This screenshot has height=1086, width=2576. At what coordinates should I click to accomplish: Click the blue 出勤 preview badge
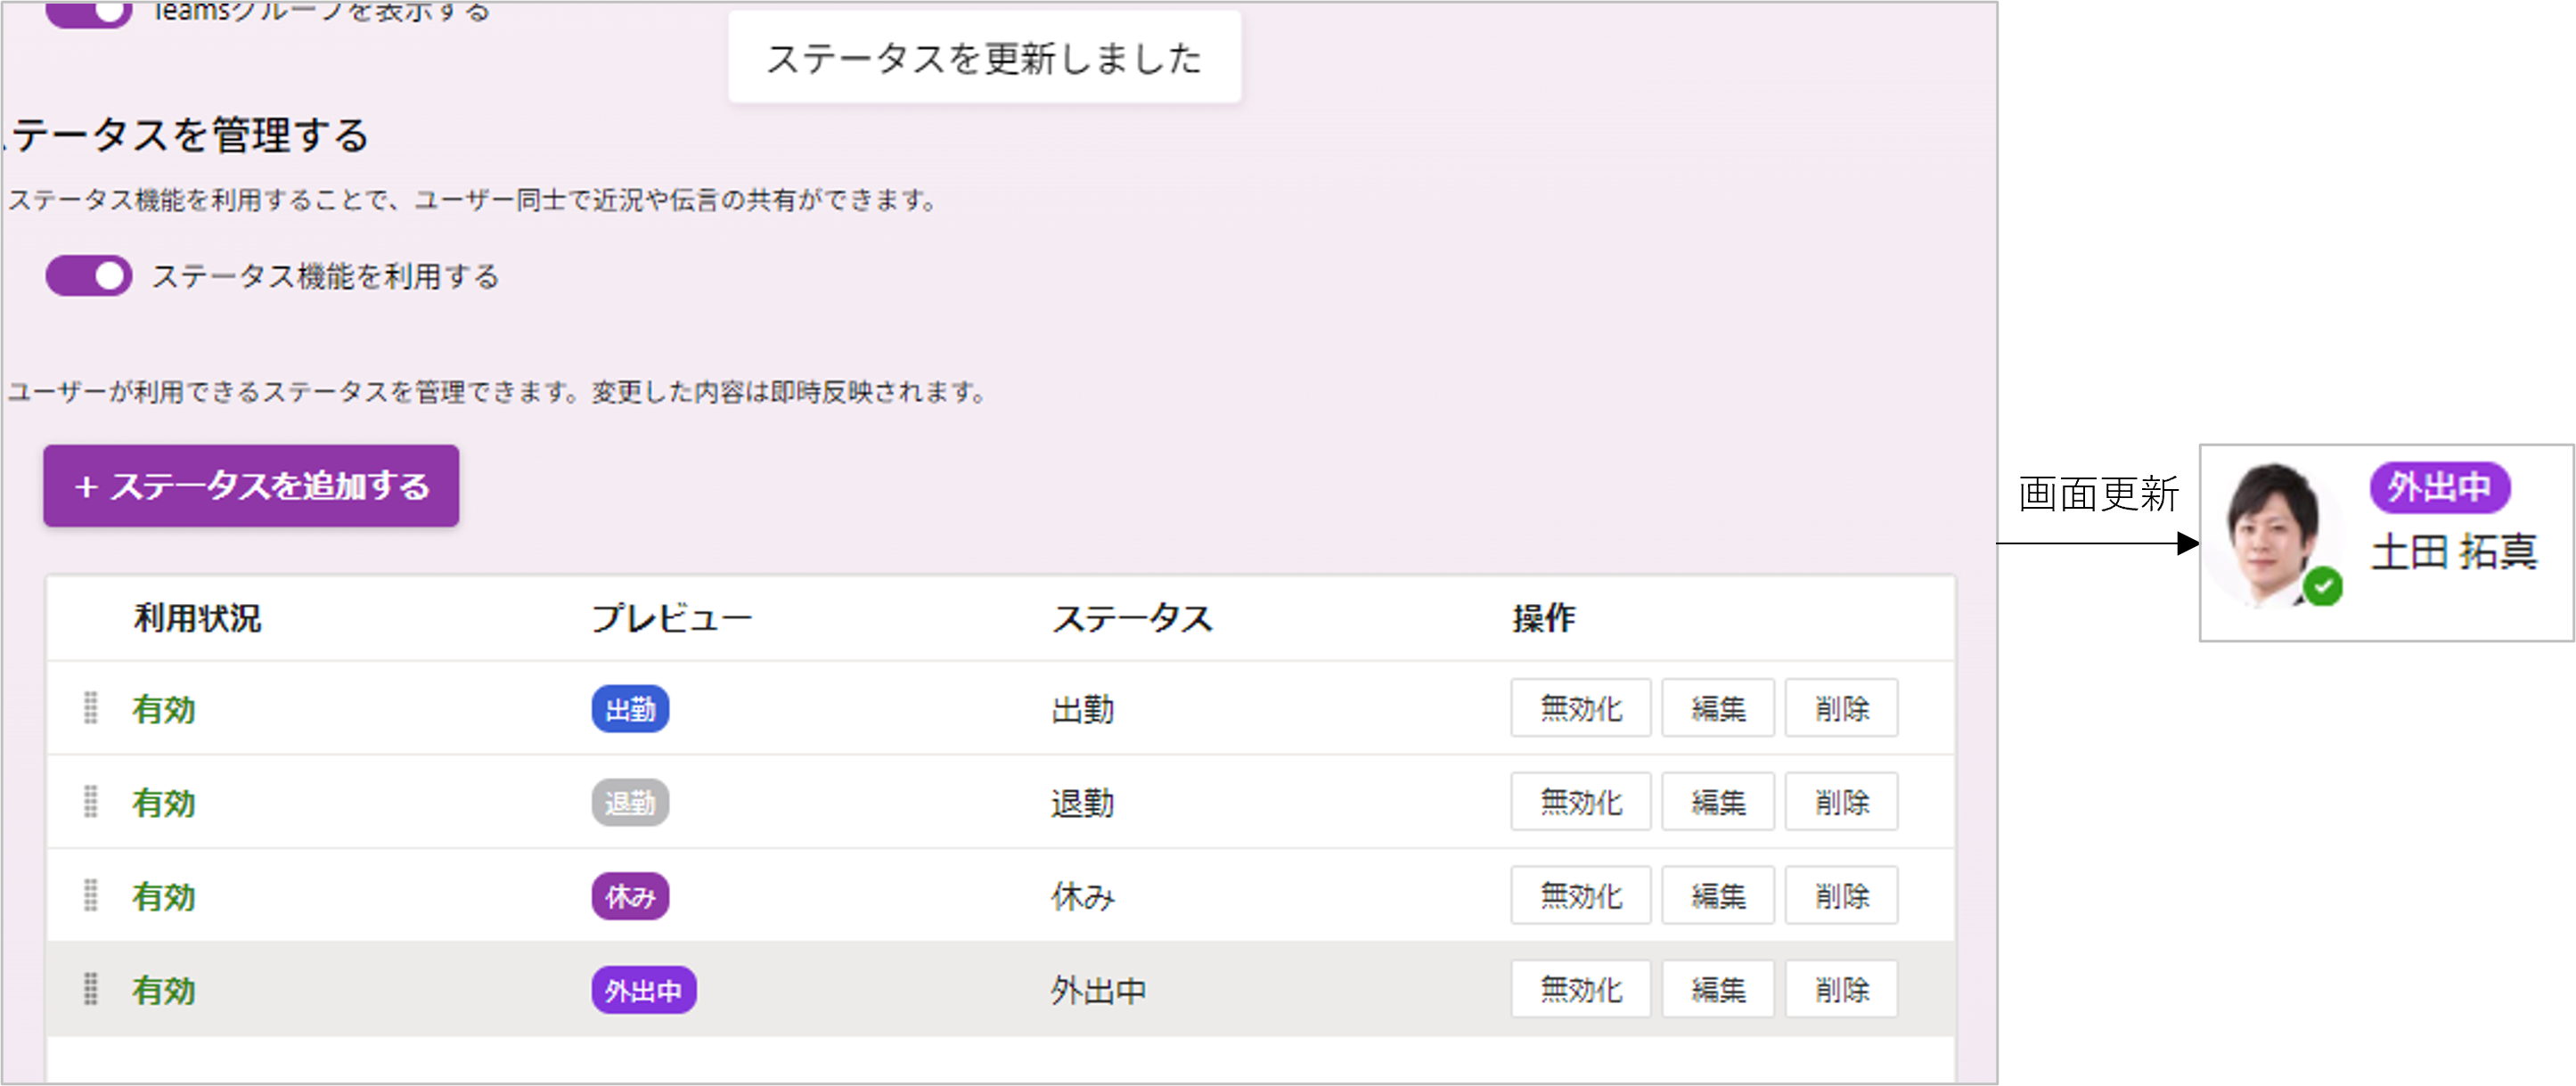click(630, 709)
